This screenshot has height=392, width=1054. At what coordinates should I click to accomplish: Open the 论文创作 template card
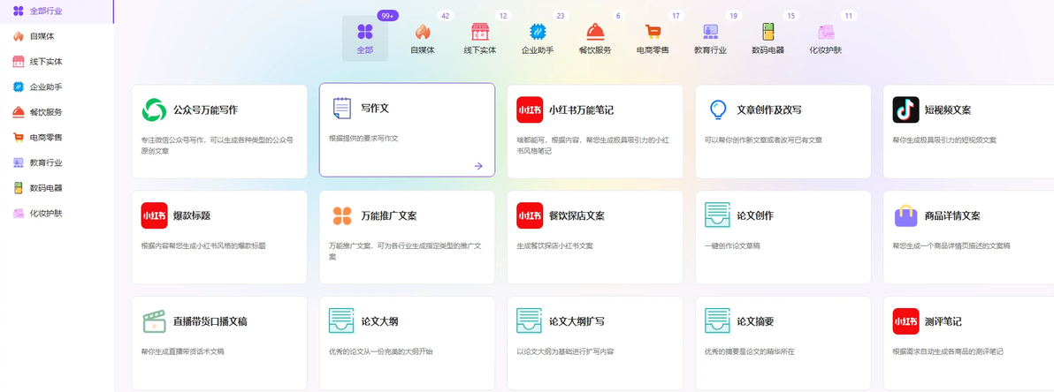pos(783,237)
